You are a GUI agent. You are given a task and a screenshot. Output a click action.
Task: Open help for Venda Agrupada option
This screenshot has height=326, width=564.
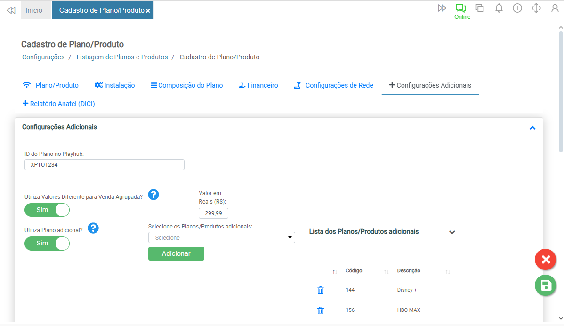point(153,195)
